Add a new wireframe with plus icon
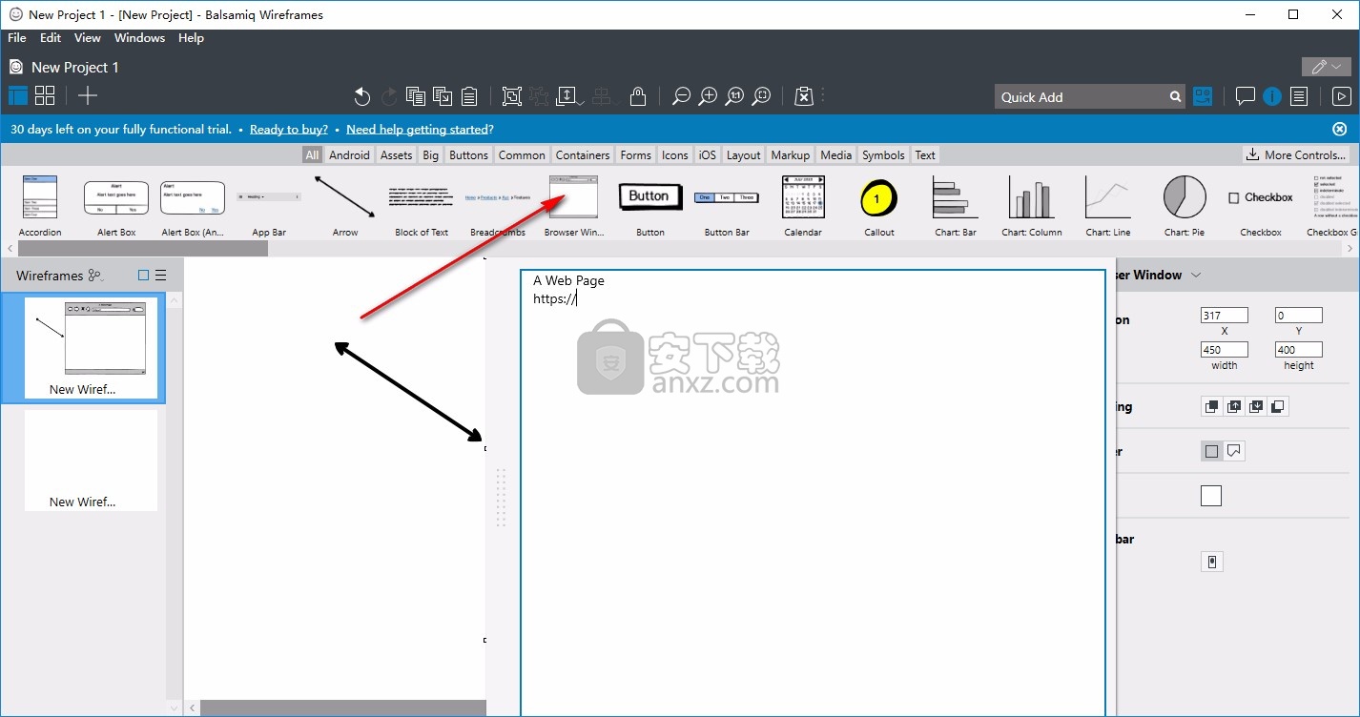 pyautogui.click(x=88, y=95)
